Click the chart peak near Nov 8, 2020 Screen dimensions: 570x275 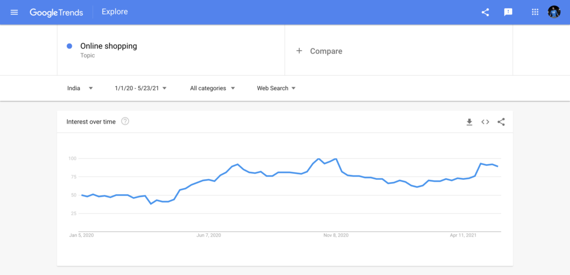coord(336,159)
